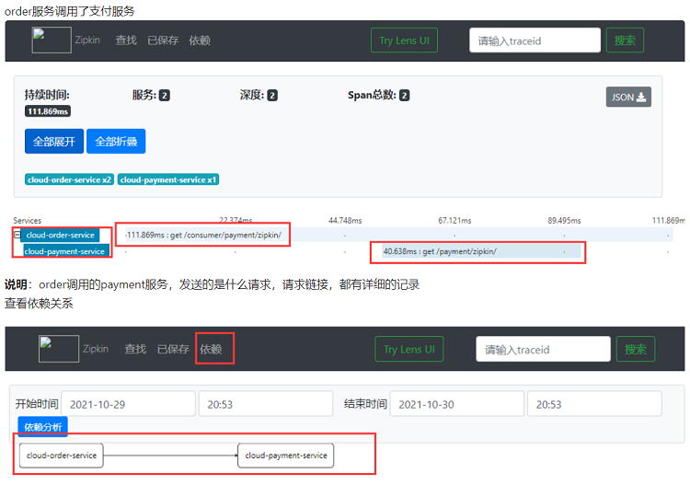Click the Zipkin brand text in top navbar
Screen dimensions: 690x485
pyautogui.click(x=87, y=40)
